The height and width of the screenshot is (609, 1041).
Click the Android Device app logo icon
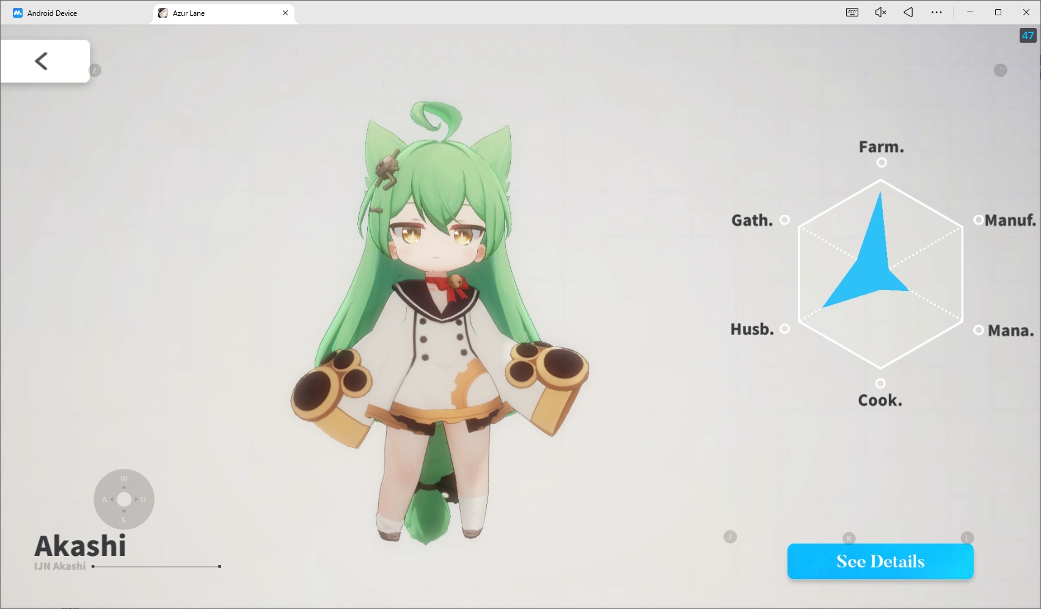click(x=18, y=13)
